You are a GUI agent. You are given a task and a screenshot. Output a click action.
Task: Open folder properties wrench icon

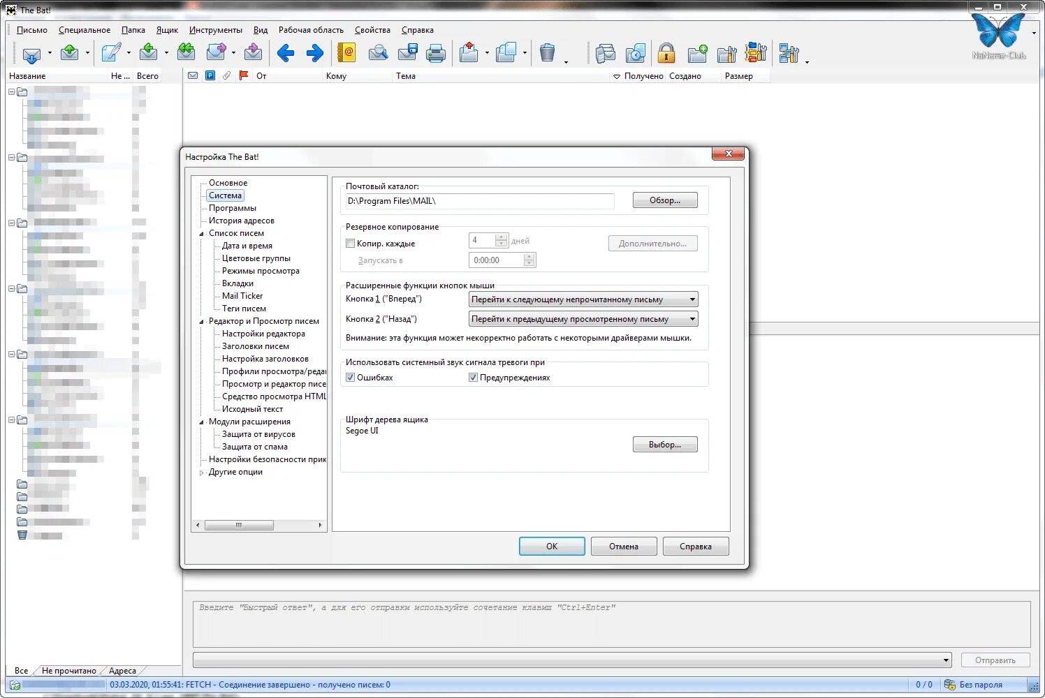pos(727,53)
